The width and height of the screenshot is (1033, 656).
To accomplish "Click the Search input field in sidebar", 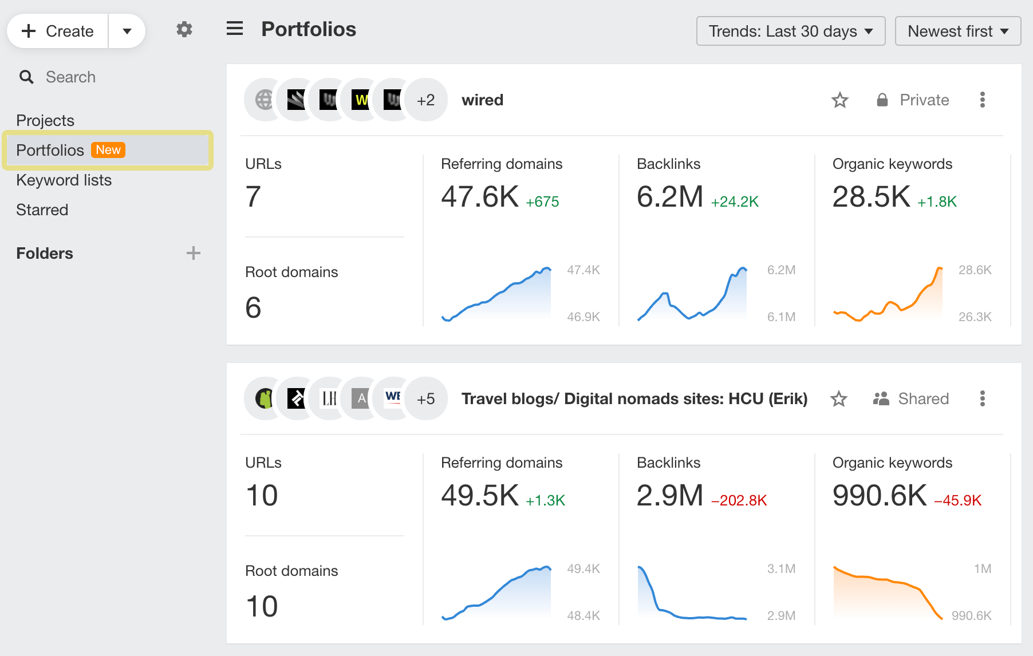I will [70, 77].
